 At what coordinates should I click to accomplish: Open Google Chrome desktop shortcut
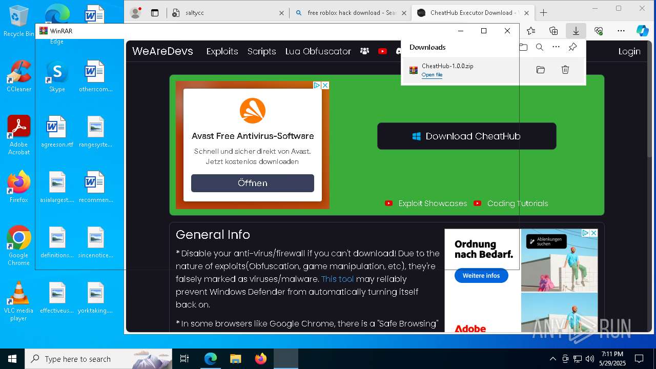[x=19, y=245]
